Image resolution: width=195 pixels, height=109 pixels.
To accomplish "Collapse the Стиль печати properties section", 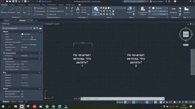I will (40, 59).
